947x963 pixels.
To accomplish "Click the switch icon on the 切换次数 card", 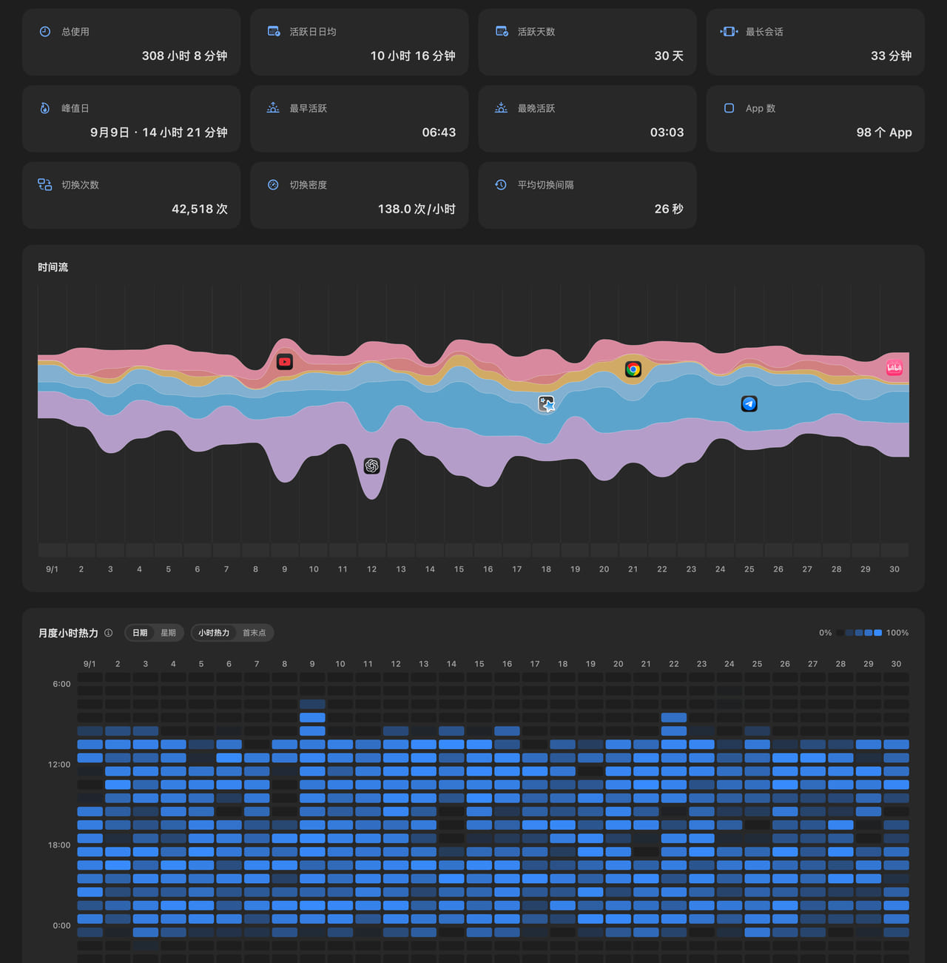I will [x=45, y=184].
